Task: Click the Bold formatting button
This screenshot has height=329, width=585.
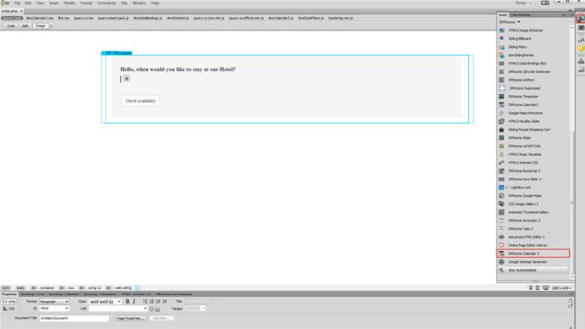Action: [127, 301]
